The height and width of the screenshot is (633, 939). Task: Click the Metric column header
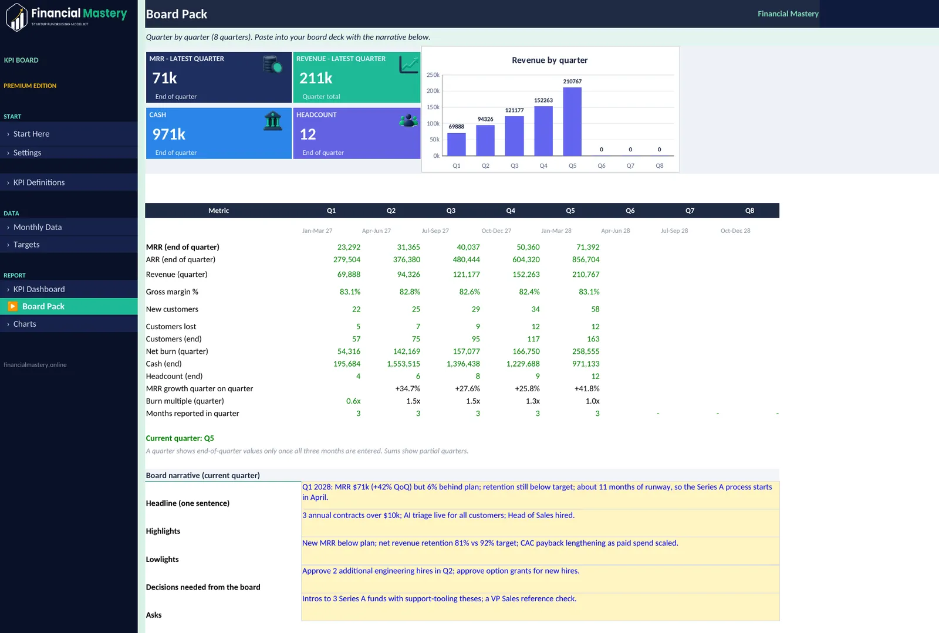coord(219,211)
